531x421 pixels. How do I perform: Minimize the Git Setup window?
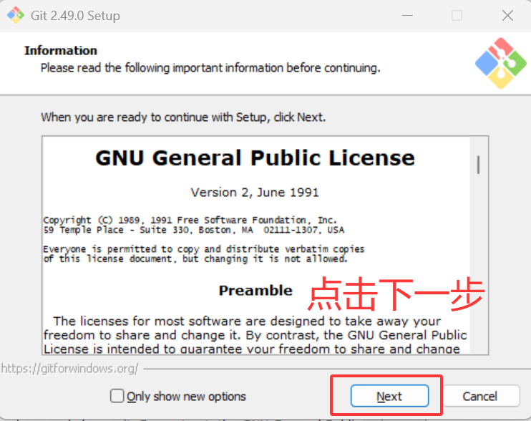tap(407, 15)
